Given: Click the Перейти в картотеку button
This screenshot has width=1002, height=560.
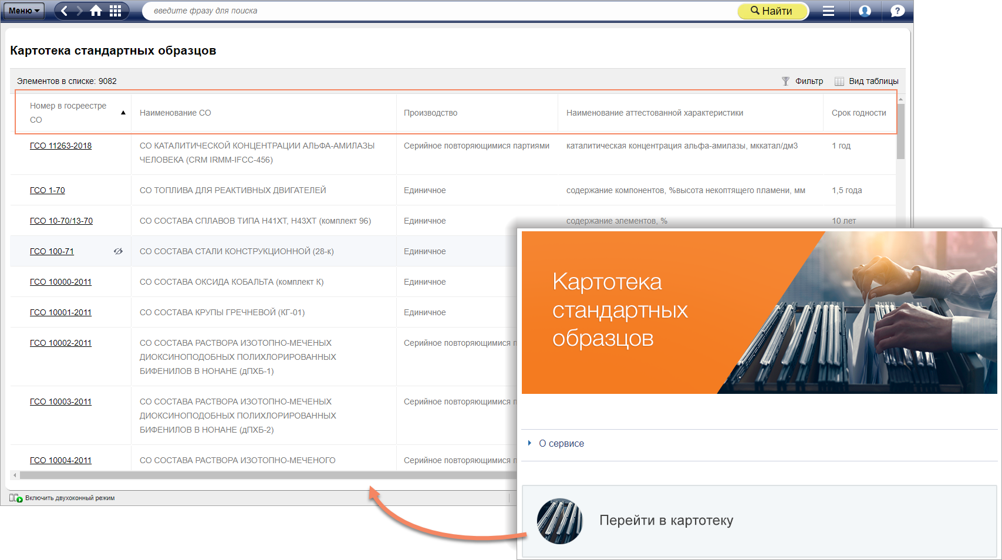Looking at the screenshot, I should point(760,521).
